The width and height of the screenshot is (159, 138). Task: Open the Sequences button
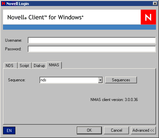pyautogui.click(x=121, y=80)
